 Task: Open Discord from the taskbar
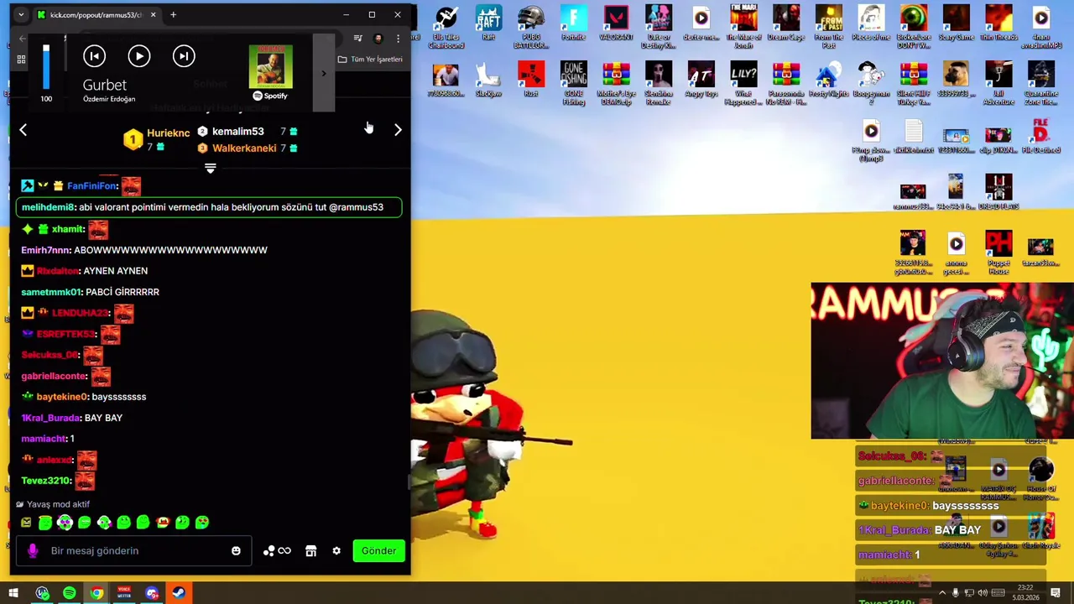[x=152, y=594]
